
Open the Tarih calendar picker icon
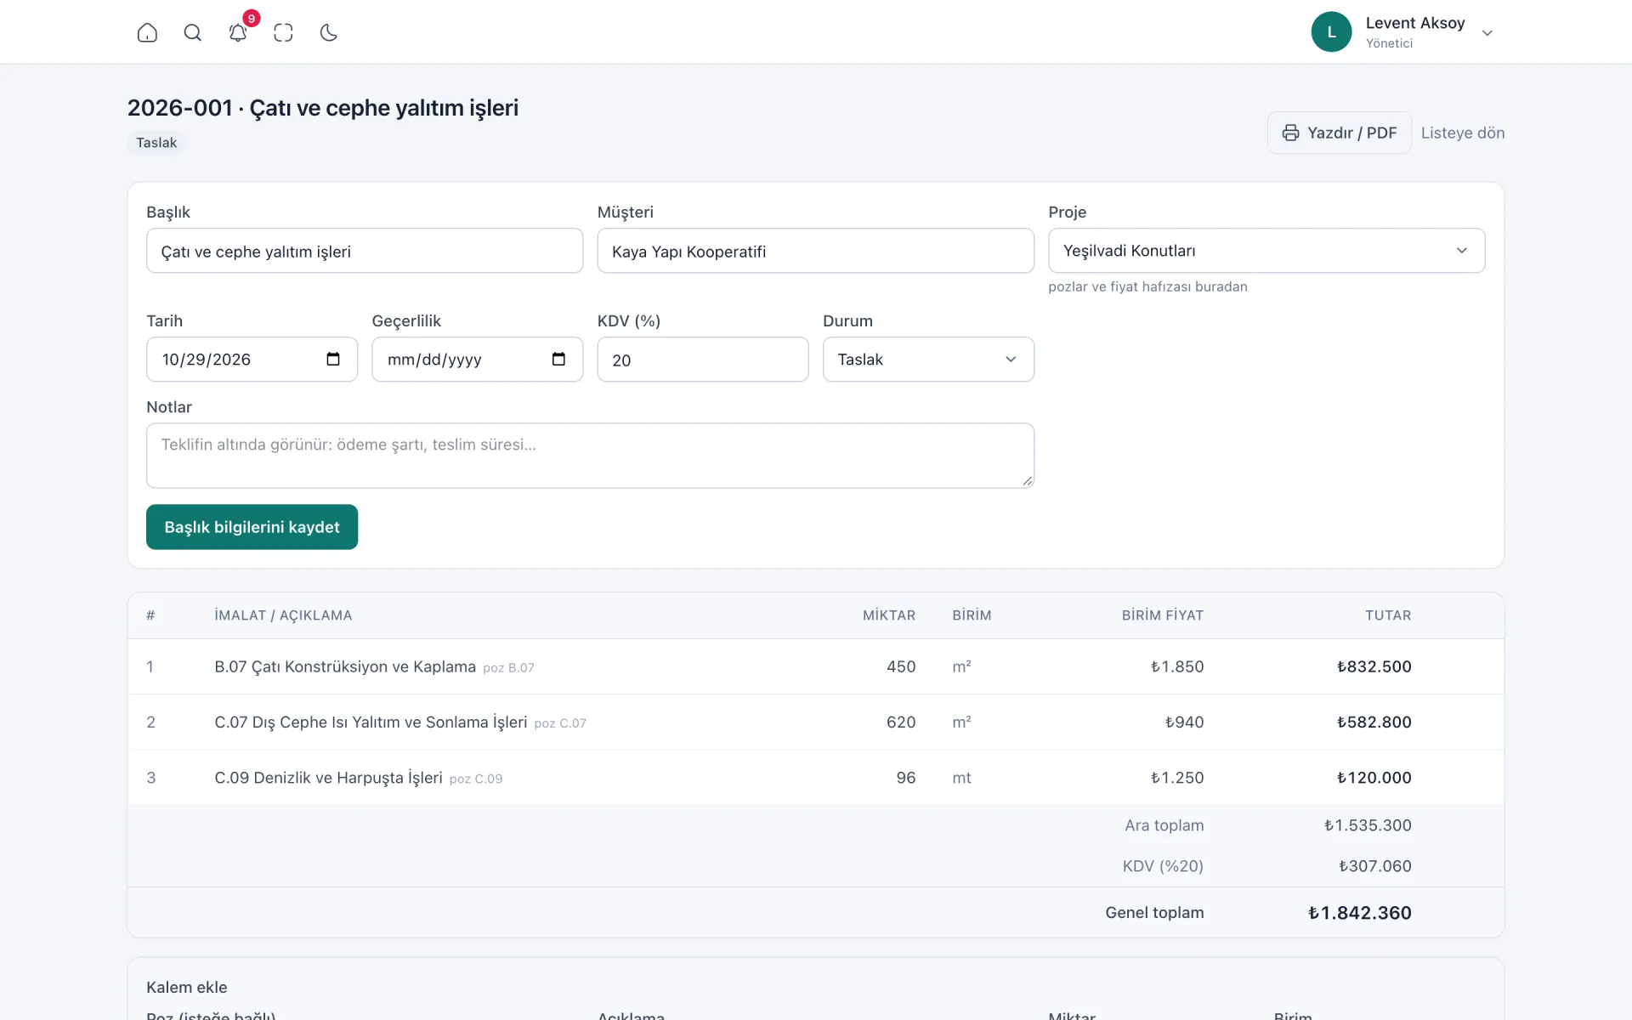point(333,359)
